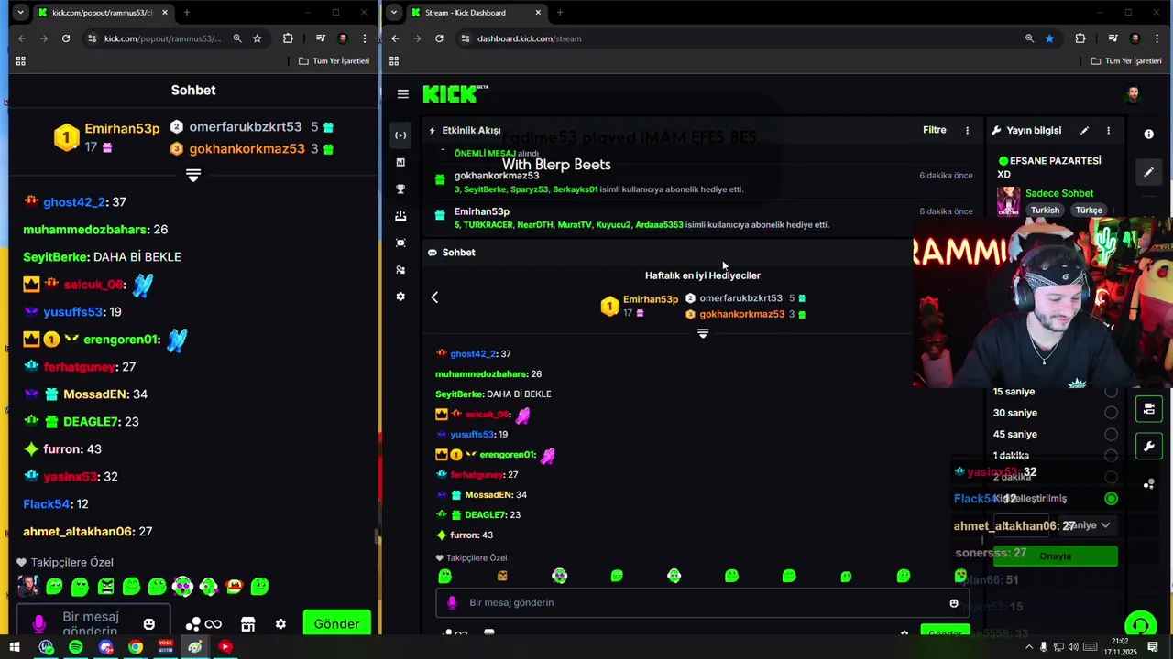Open Etkinlik Akışı three-dot options

(967, 131)
